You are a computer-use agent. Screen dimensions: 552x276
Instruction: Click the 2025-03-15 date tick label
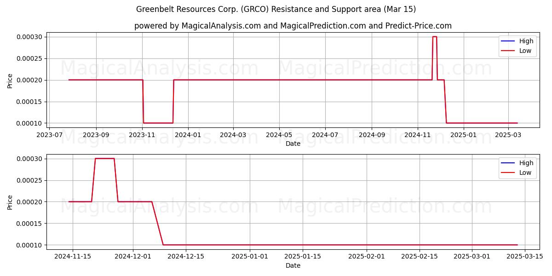click(x=525, y=257)
